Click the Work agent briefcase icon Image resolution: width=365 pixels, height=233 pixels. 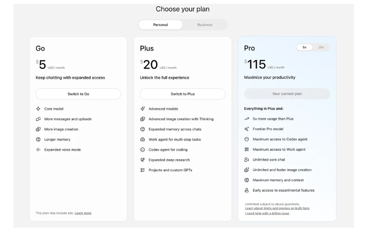coord(143,139)
